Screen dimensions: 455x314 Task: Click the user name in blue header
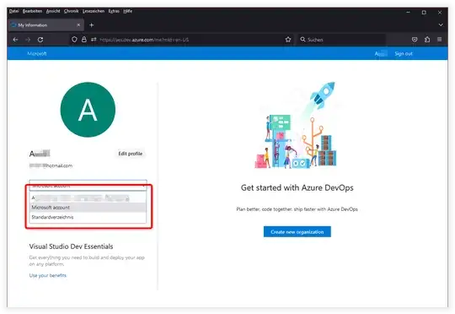380,53
